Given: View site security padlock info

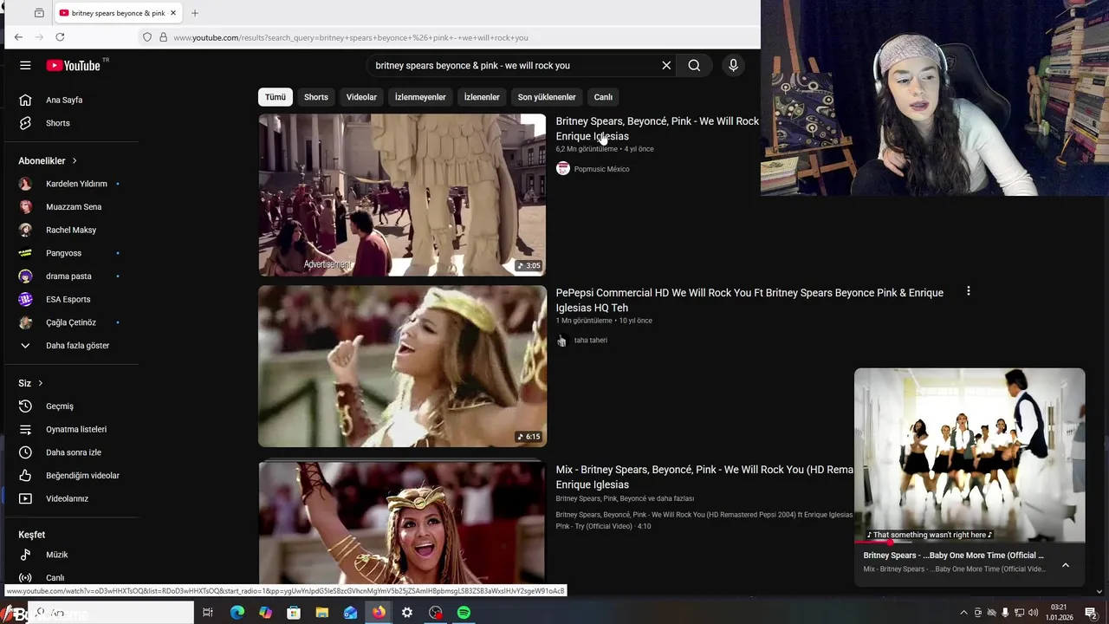Looking at the screenshot, I should point(163,37).
